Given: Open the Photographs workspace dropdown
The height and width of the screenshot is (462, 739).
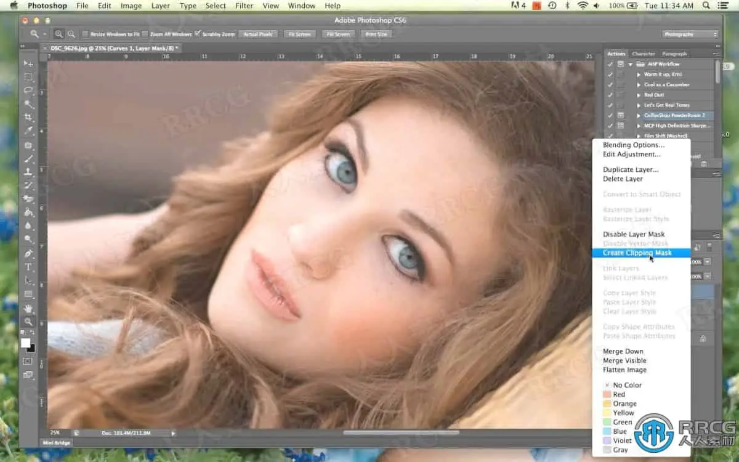Looking at the screenshot, I should point(690,34).
